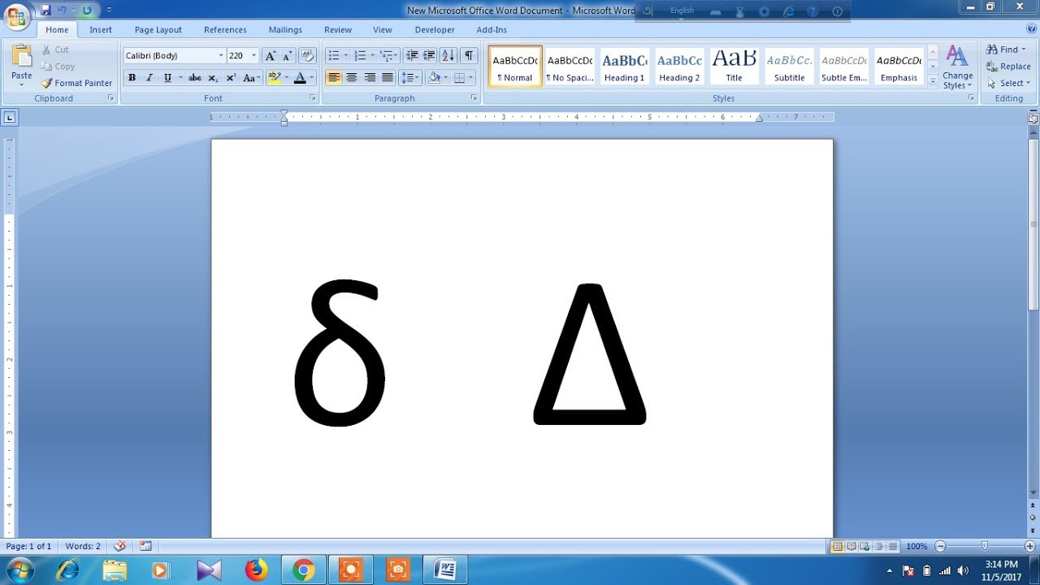Select the Format Painter tool
This screenshot has width=1040, height=585.
[76, 83]
